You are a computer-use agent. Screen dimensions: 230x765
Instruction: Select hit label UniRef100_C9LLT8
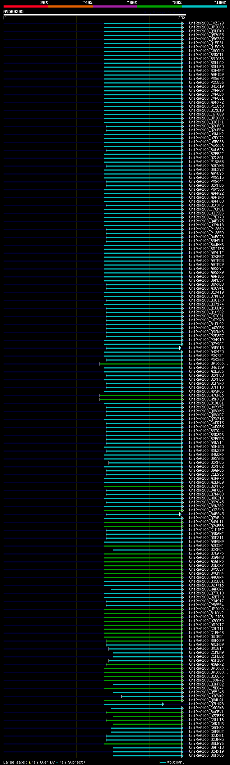206,720
